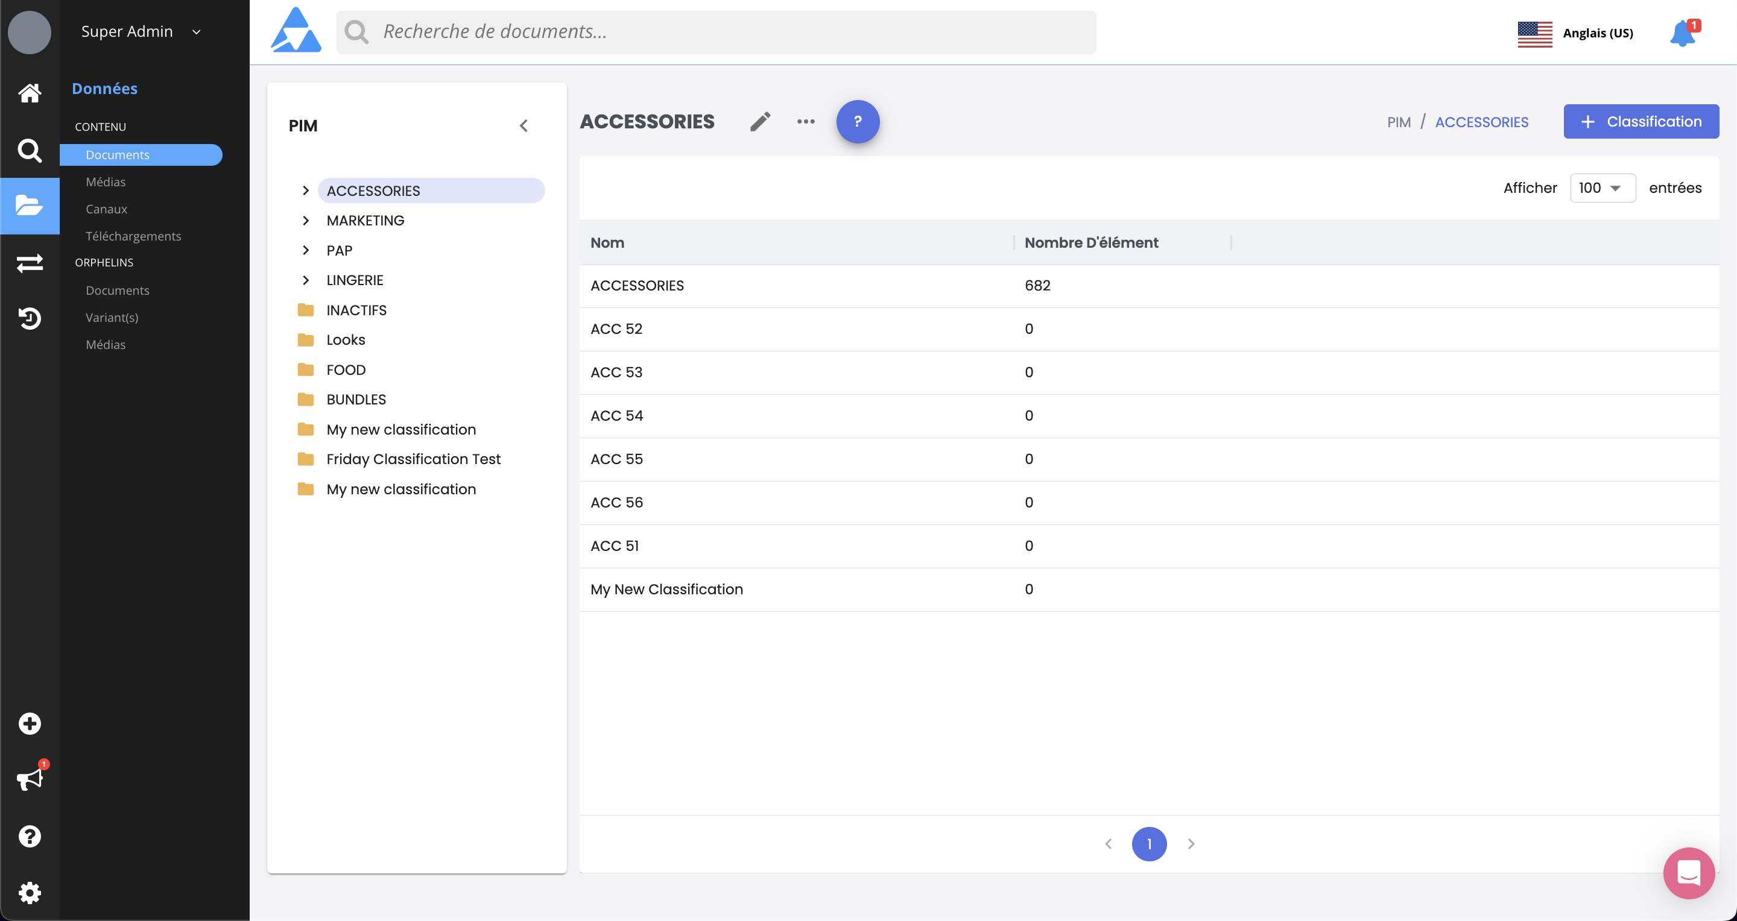
Task: Go to next page arrow
Action: coord(1191,843)
